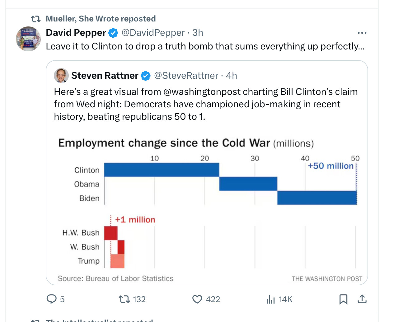Viewport: 412px width, 322px height.
Task: Click Steven Rattner's verified checkmark badge
Action: (x=145, y=76)
